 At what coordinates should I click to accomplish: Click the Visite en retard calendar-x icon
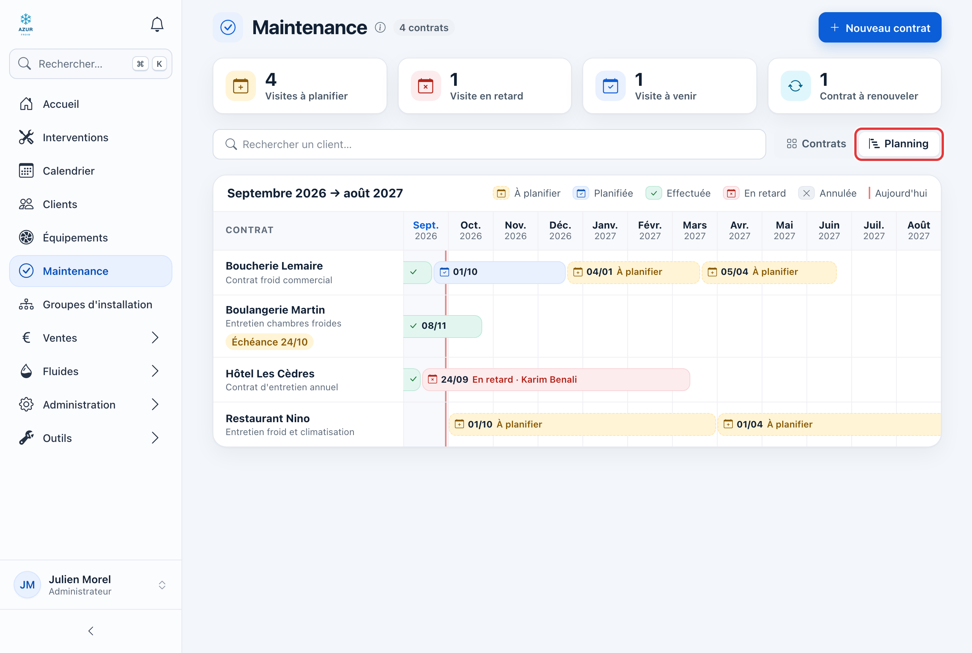pos(426,86)
